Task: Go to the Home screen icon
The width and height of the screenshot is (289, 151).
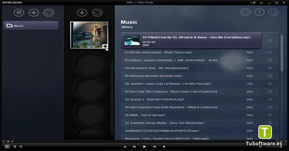Action: coord(19,13)
